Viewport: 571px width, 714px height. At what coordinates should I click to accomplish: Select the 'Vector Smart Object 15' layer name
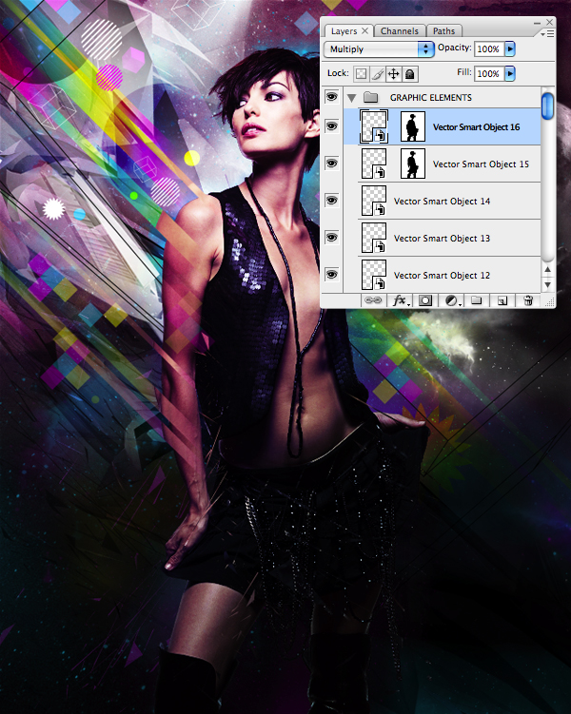481,164
